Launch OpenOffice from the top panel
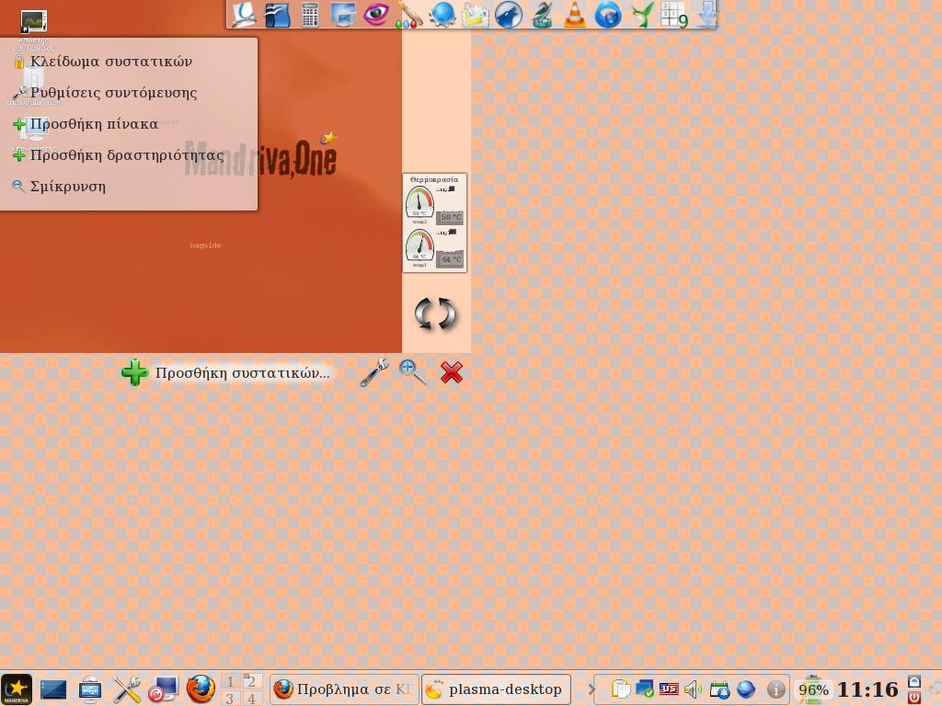This screenshot has height=706, width=942. 277,15
